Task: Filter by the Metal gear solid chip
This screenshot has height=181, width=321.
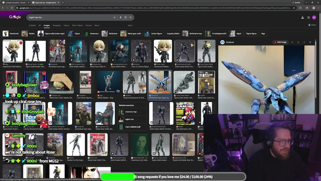Action: 131,33
